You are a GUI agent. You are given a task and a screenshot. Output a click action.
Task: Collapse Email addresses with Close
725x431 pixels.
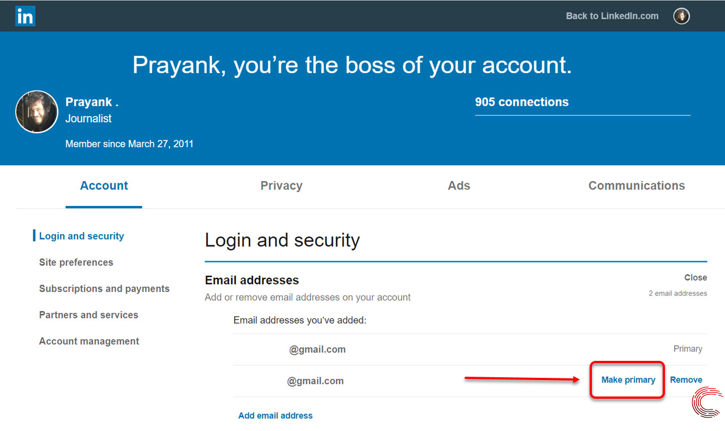tap(696, 278)
